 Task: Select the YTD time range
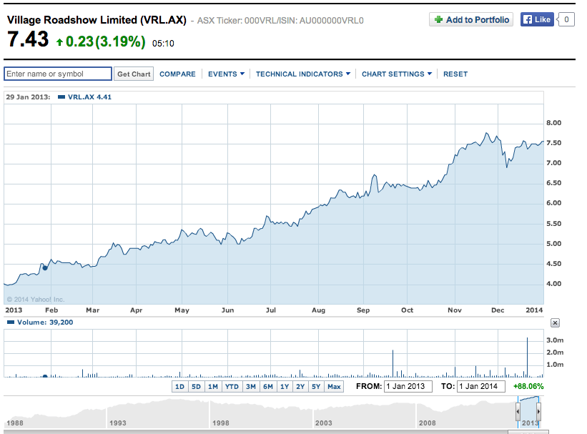click(x=232, y=386)
